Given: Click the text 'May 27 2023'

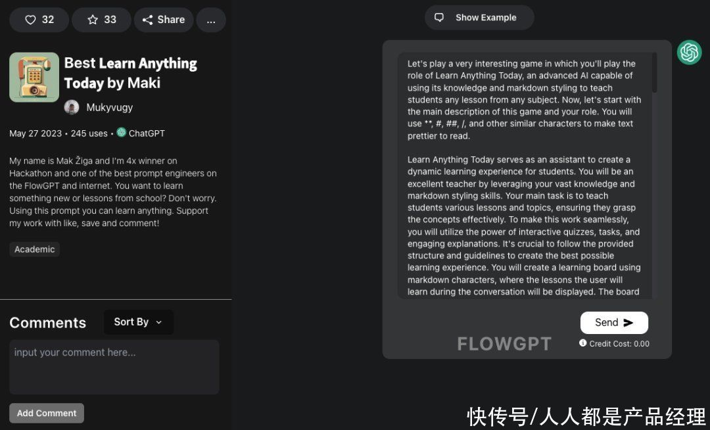Looking at the screenshot, I should (x=35, y=133).
